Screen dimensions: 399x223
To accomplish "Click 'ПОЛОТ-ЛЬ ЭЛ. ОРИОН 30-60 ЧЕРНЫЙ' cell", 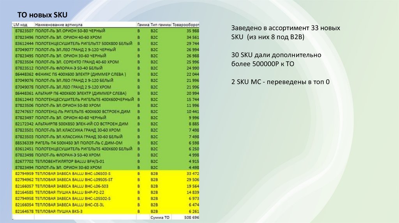I will tap(71, 56).
